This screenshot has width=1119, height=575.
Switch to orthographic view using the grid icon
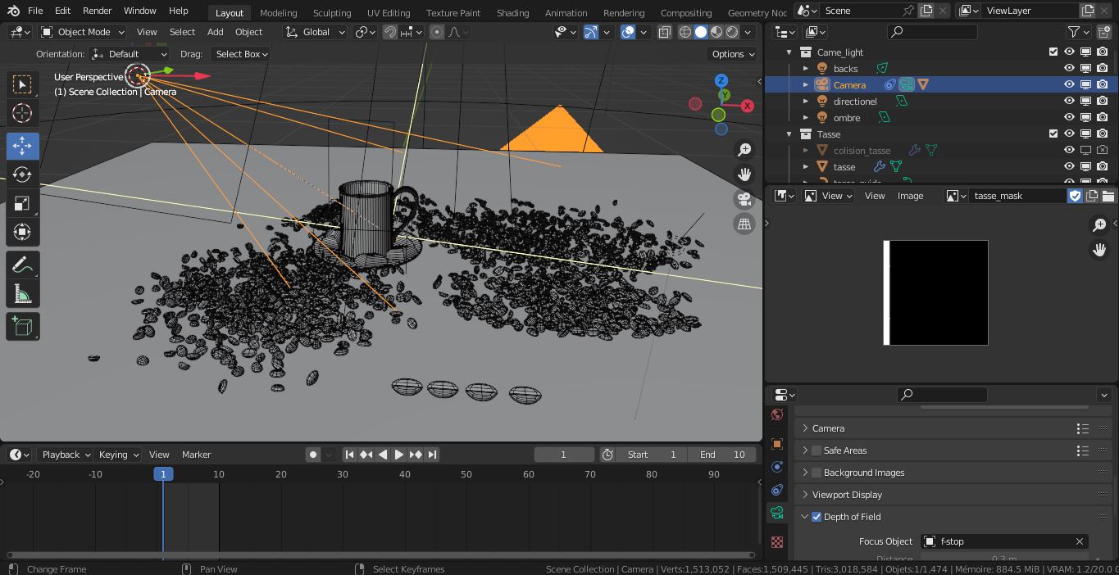[744, 224]
